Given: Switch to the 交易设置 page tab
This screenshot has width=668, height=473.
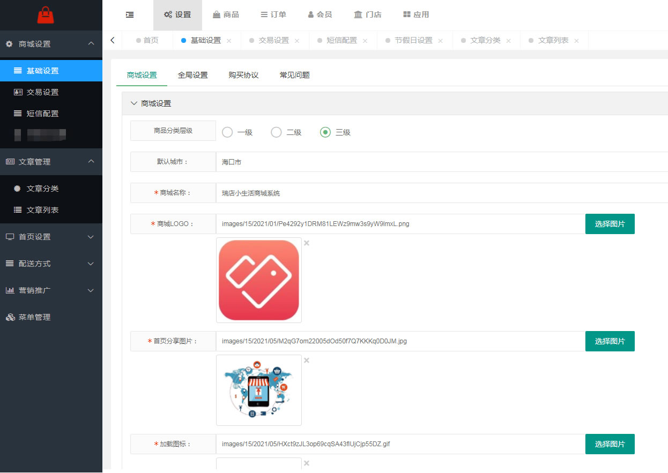Looking at the screenshot, I should click(273, 40).
